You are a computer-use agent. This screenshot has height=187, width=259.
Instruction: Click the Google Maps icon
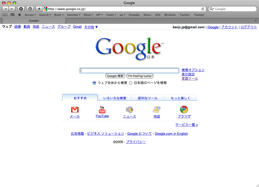pos(157,110)
